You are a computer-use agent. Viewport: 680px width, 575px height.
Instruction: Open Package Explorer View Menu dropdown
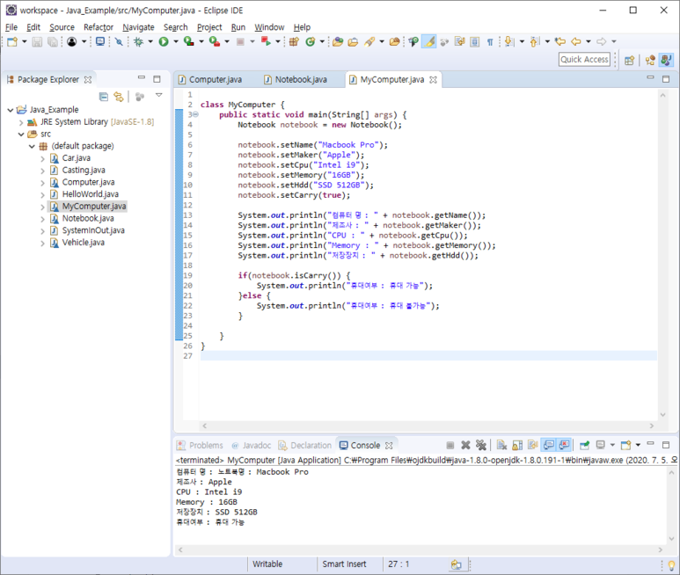pyautogui.click(x=158, y=95)
